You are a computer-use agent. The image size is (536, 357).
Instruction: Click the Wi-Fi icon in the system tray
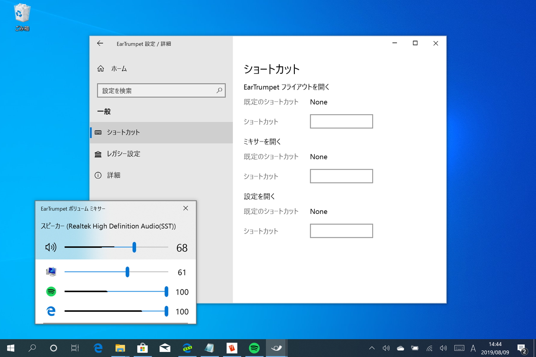(429, 348)
